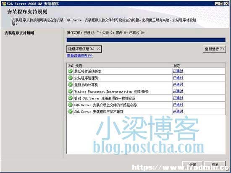The width and height of the screenshot is (231, 173).
Task: Open 已通过 status link for WMI service rule
Action: point(178,91)
